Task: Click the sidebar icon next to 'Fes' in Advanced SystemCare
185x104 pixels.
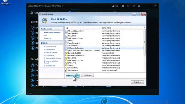Action: click(33, 38)
